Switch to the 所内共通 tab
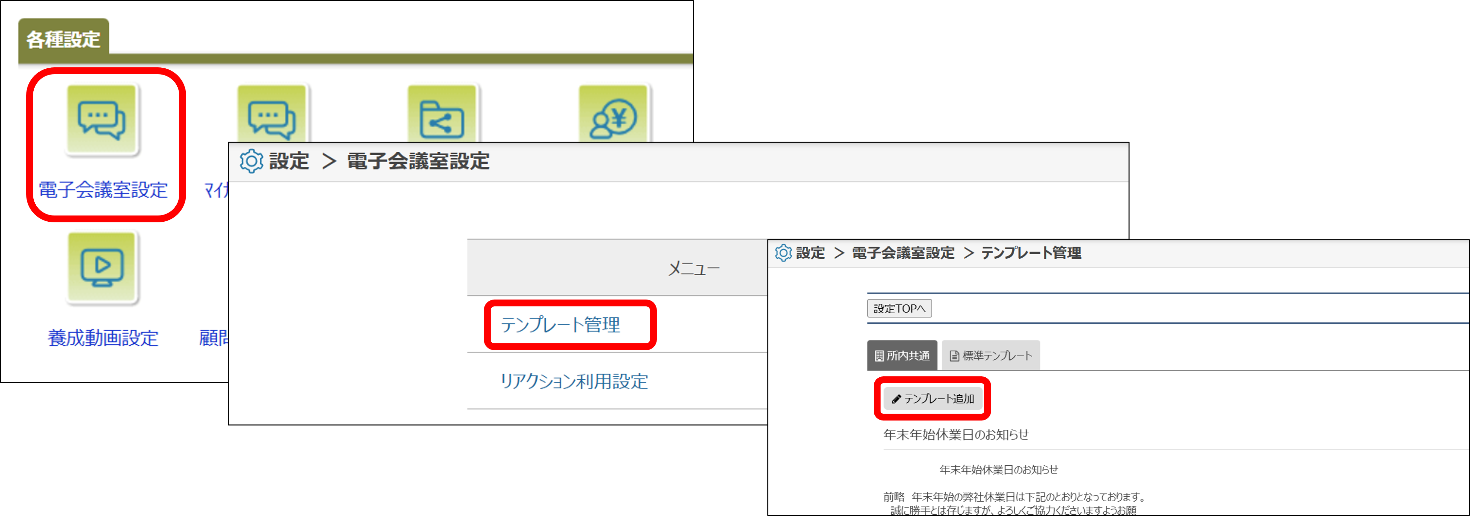The image size is (1470, 516). (901, 356)
